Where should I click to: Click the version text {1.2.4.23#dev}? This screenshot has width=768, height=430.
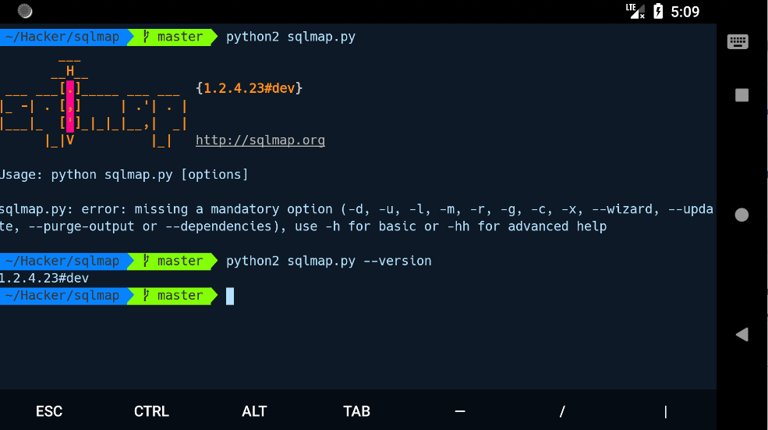tap(249, 88)
